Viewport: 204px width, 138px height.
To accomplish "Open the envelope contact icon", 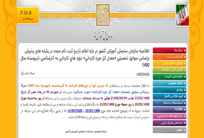I will pos(26,13).
